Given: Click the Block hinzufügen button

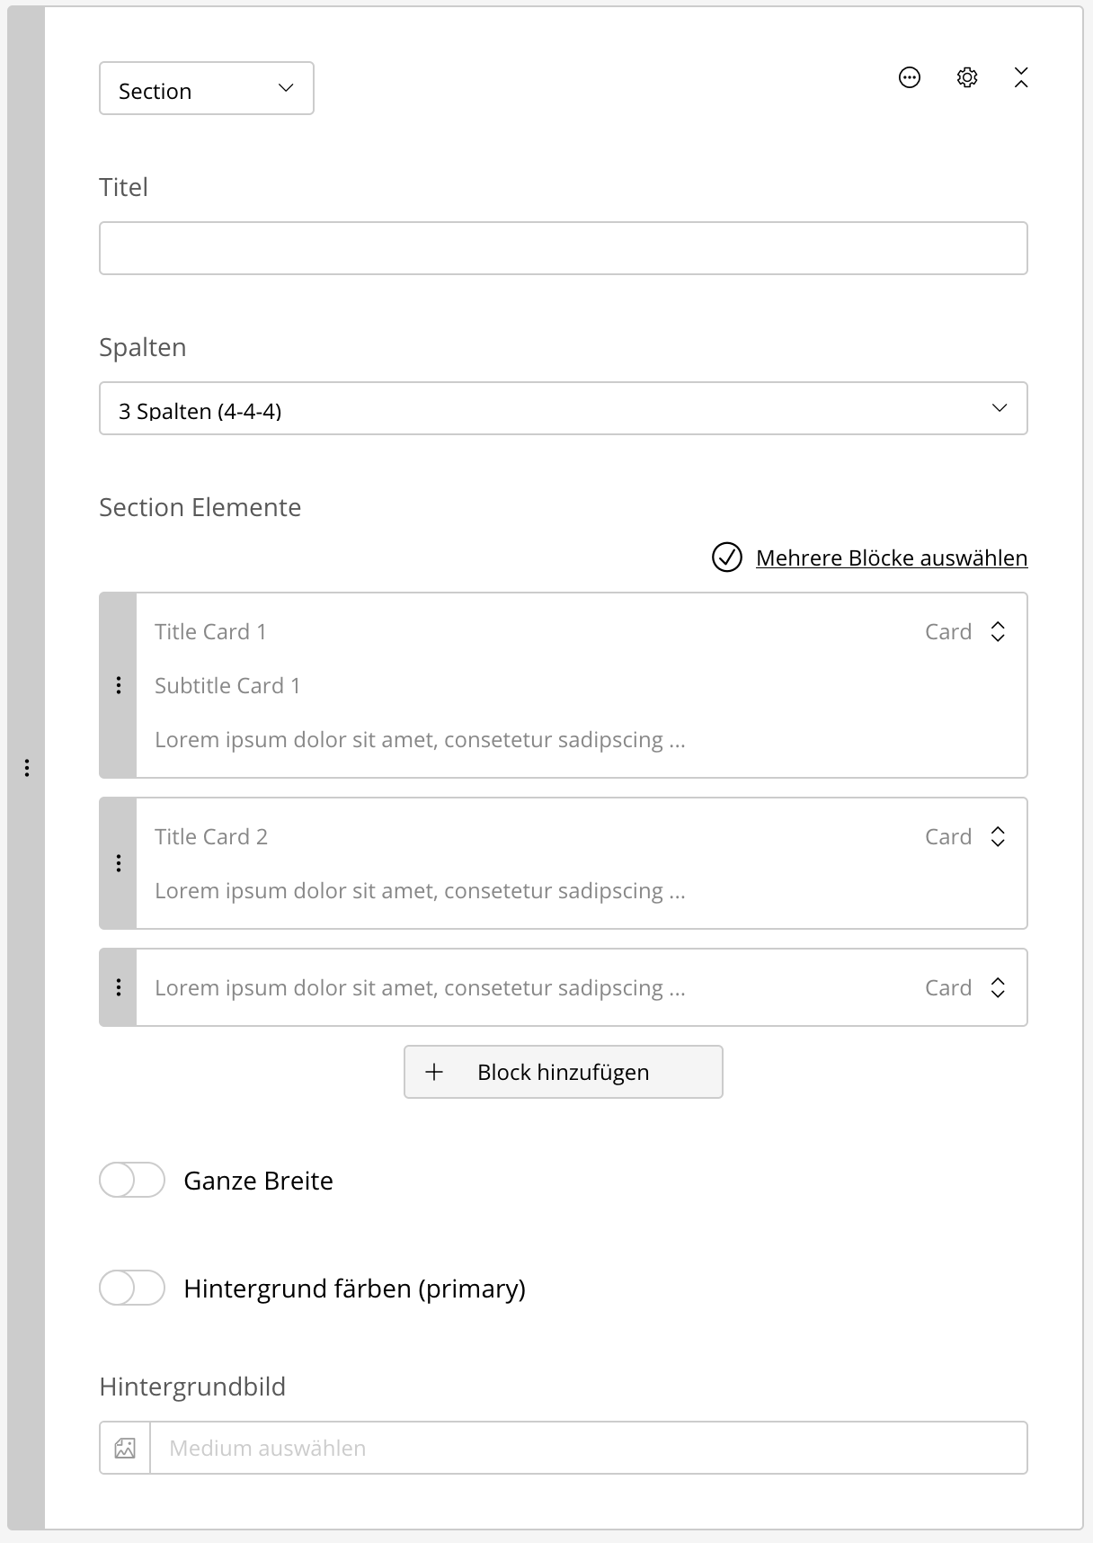Looking at the screenshot, I should 563,1072.
